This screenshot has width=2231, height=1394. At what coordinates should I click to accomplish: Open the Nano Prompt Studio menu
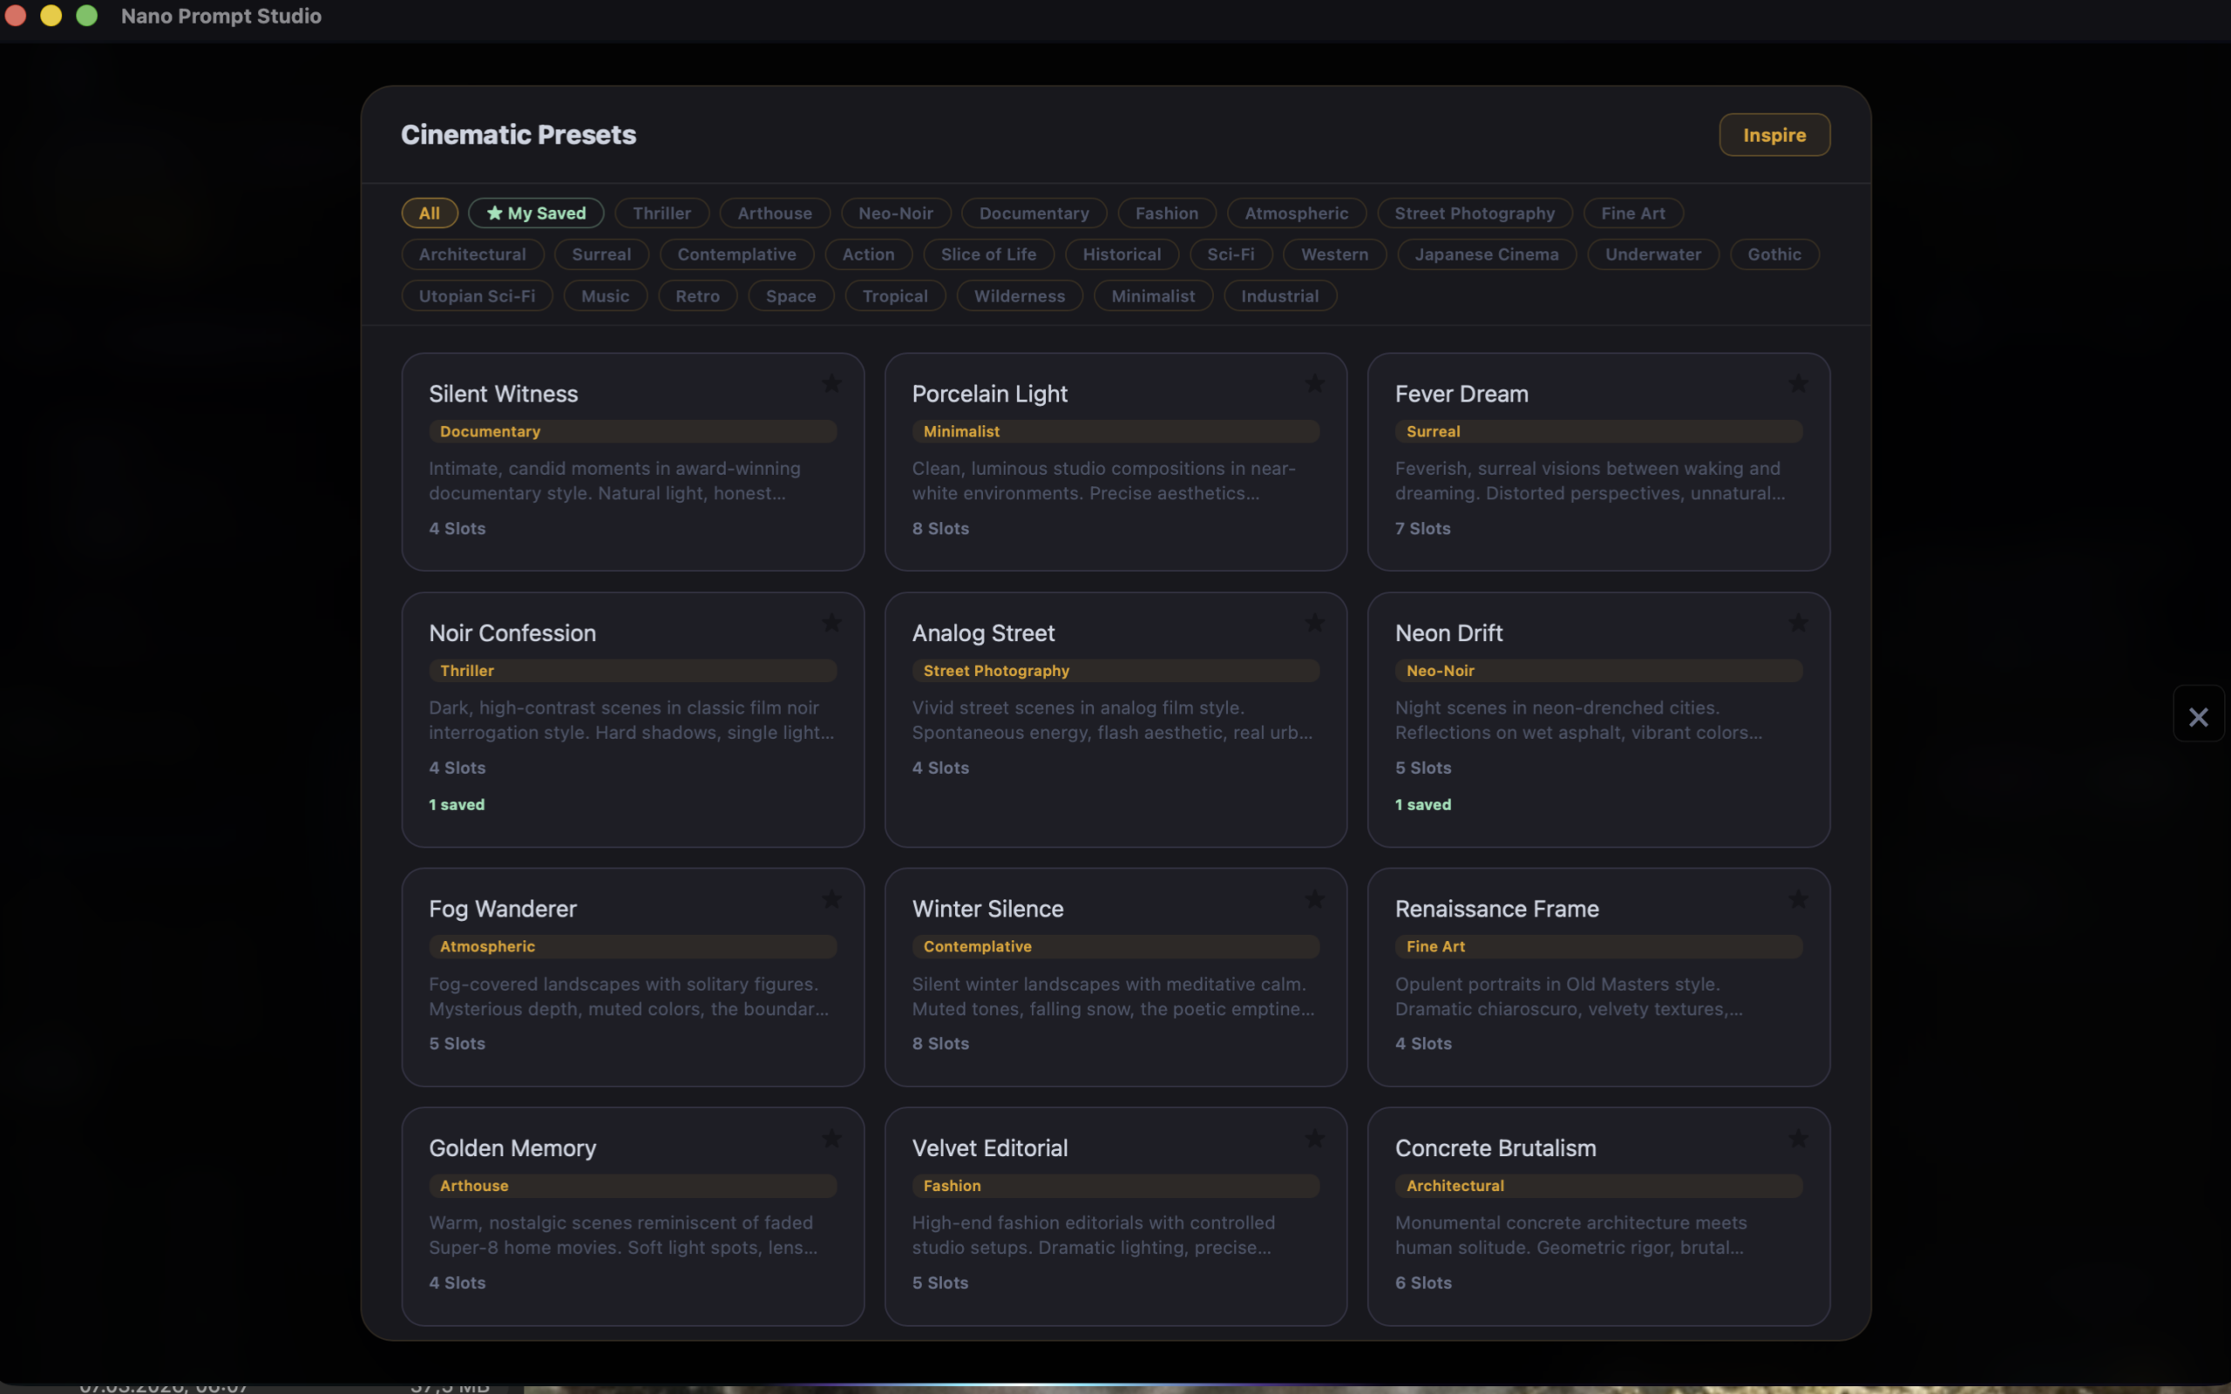(x=221, y=16)
